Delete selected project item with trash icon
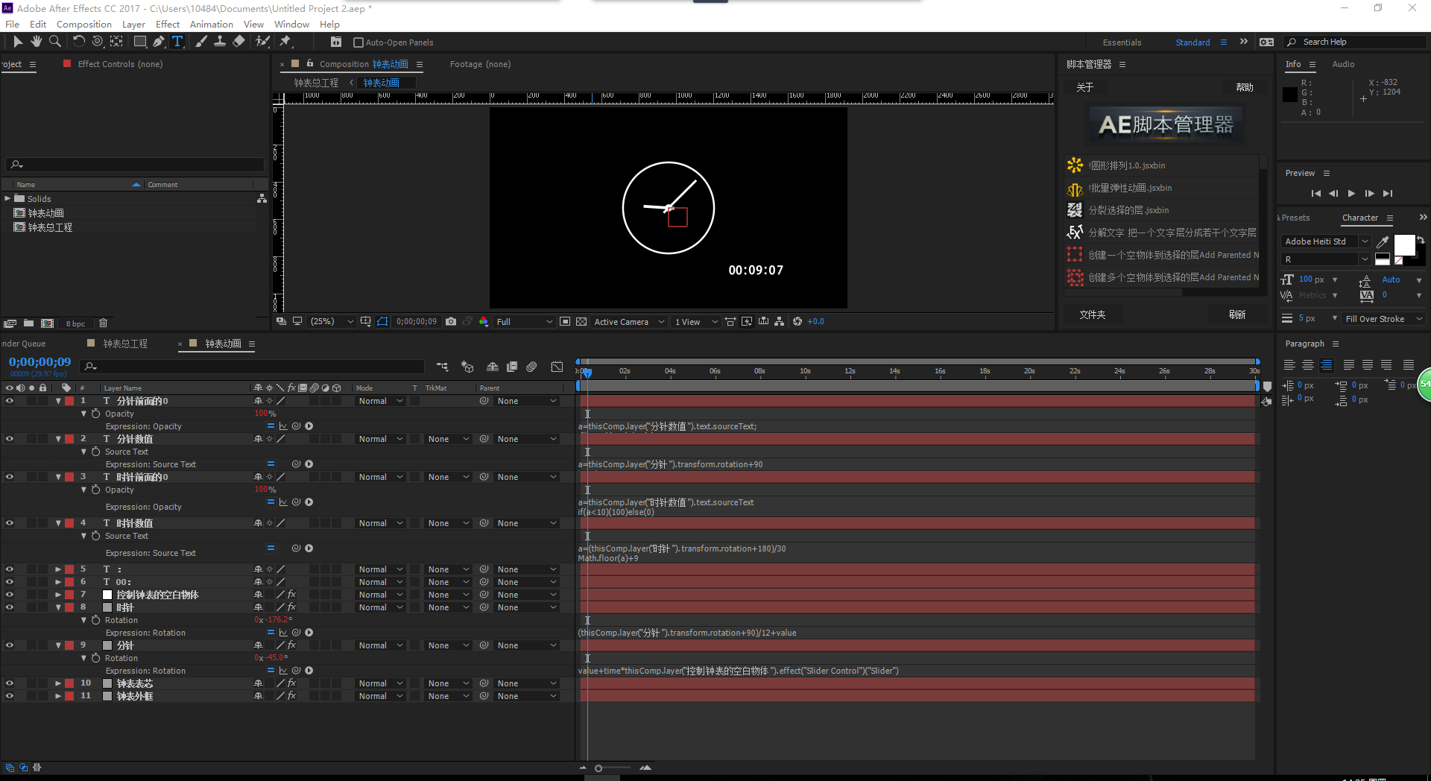Screen dimensions: 1431x781 [104, 323]
